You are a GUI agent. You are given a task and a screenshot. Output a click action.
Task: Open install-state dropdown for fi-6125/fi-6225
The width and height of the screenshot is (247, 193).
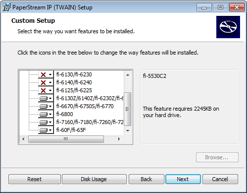coord(46,90)
